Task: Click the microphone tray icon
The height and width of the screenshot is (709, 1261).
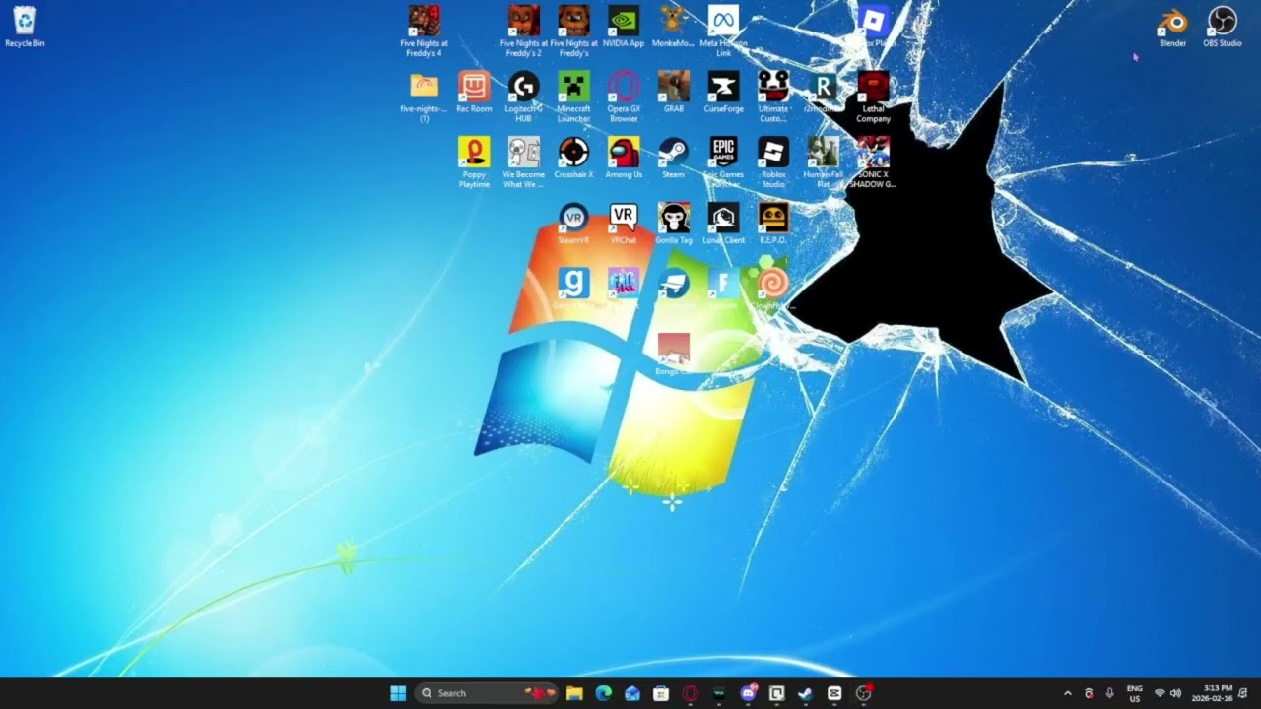Action: [x=1110, y=693]
